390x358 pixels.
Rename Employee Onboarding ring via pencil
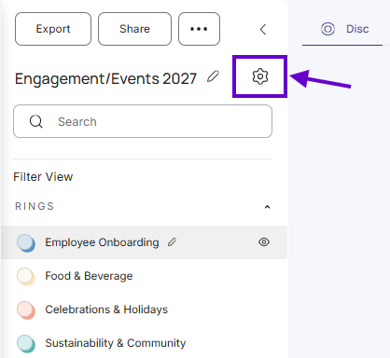172,242
